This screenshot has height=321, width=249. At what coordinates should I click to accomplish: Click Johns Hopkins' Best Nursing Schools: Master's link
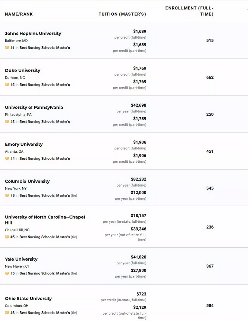point(45,48)
